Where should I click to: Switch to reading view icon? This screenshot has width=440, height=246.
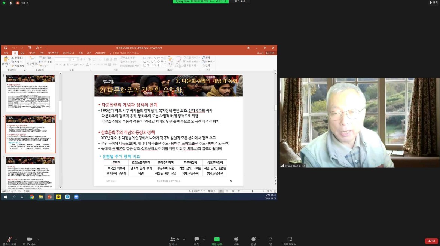coord(233,191)
